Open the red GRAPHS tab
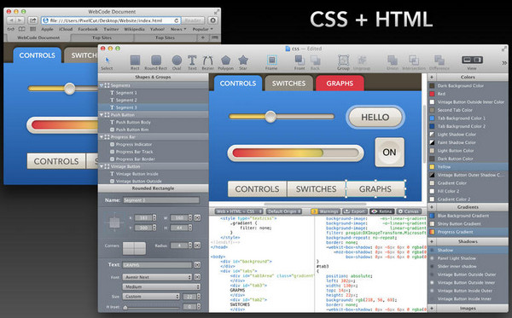 coord(340,84)
